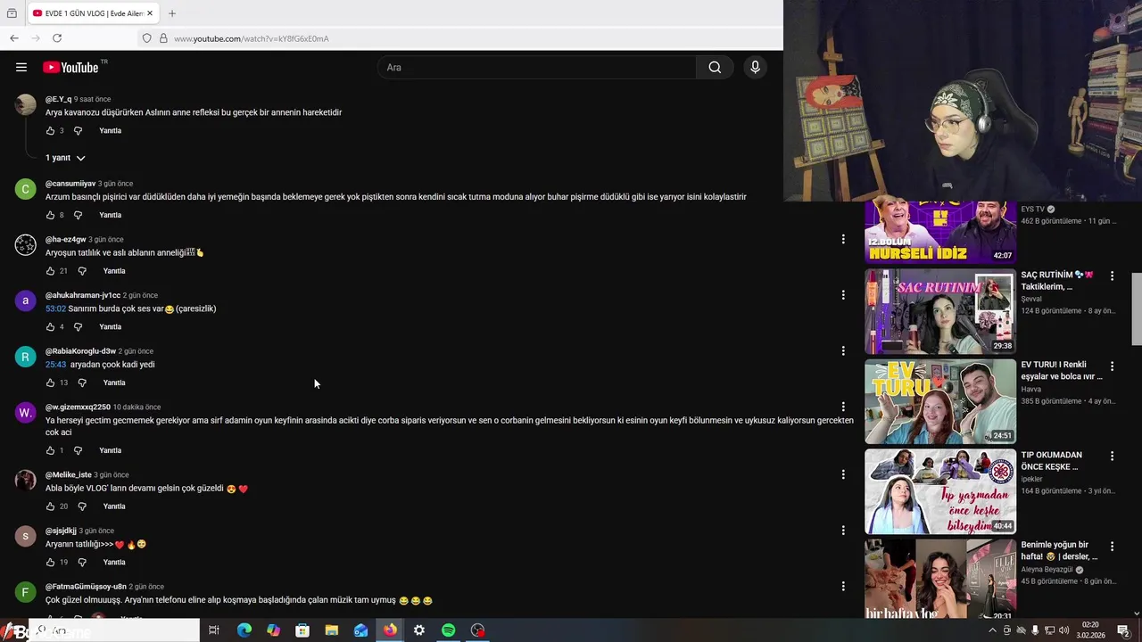Click the page's vertical scrollbar thumb

tap(1137, 309)
